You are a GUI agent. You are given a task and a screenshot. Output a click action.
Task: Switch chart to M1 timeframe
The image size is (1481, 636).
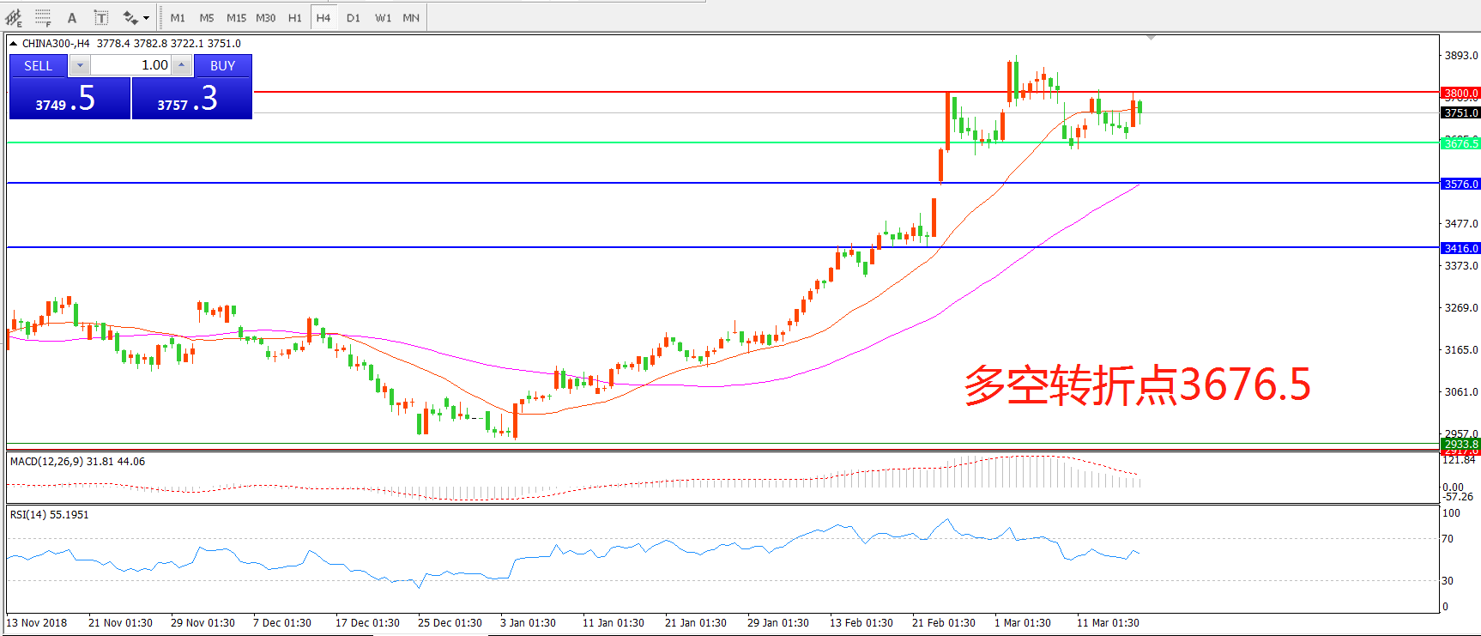(178, 17)
